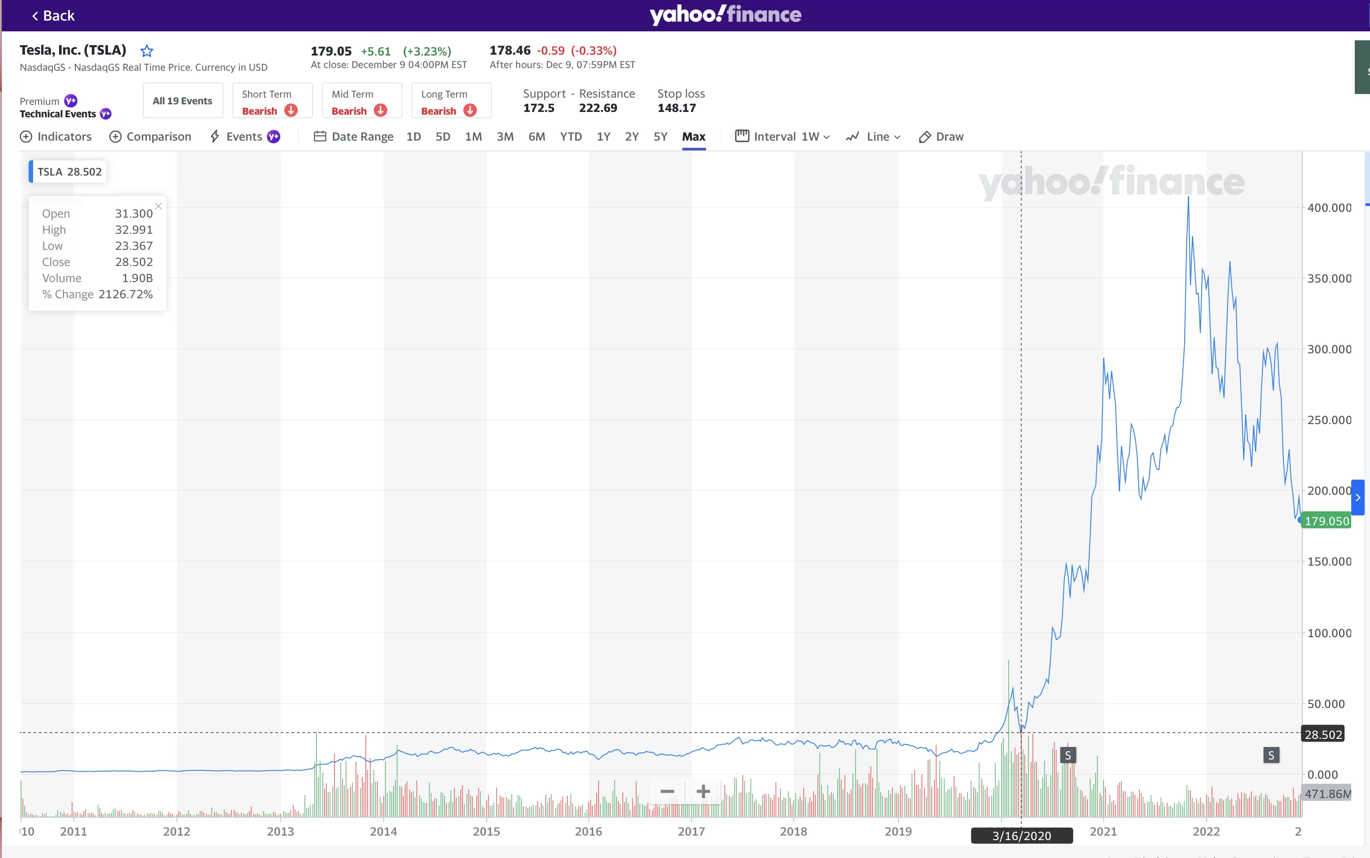The width and height of the screenshot is (1370, 858).
Task: Click the after hours price 178.46
Action: click(x=510, y=51)
